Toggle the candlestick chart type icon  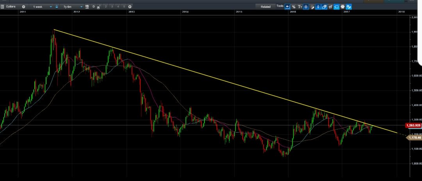pyautogui.click(x=318, y=7)
